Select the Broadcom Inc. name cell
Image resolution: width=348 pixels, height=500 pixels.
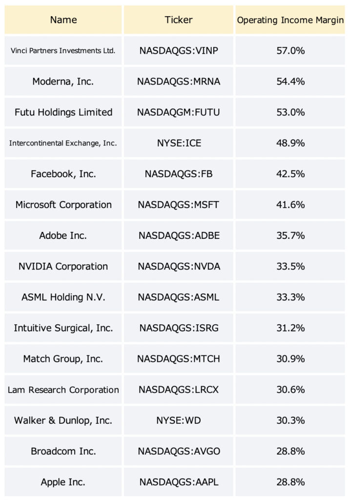[63, 451]
